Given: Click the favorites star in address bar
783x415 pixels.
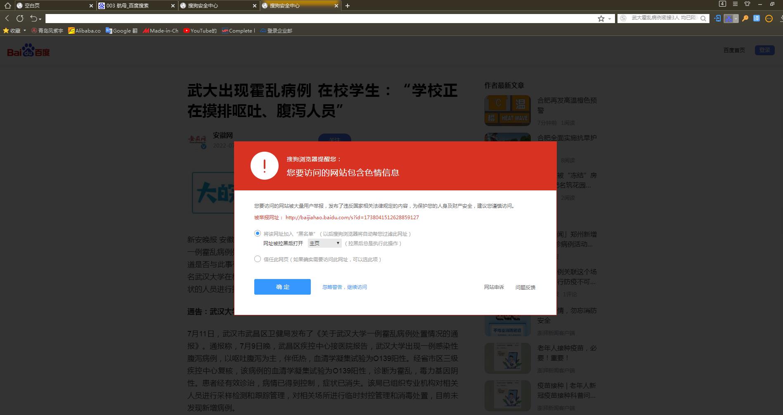Looking at the screenshot, I should pos(601,19).
